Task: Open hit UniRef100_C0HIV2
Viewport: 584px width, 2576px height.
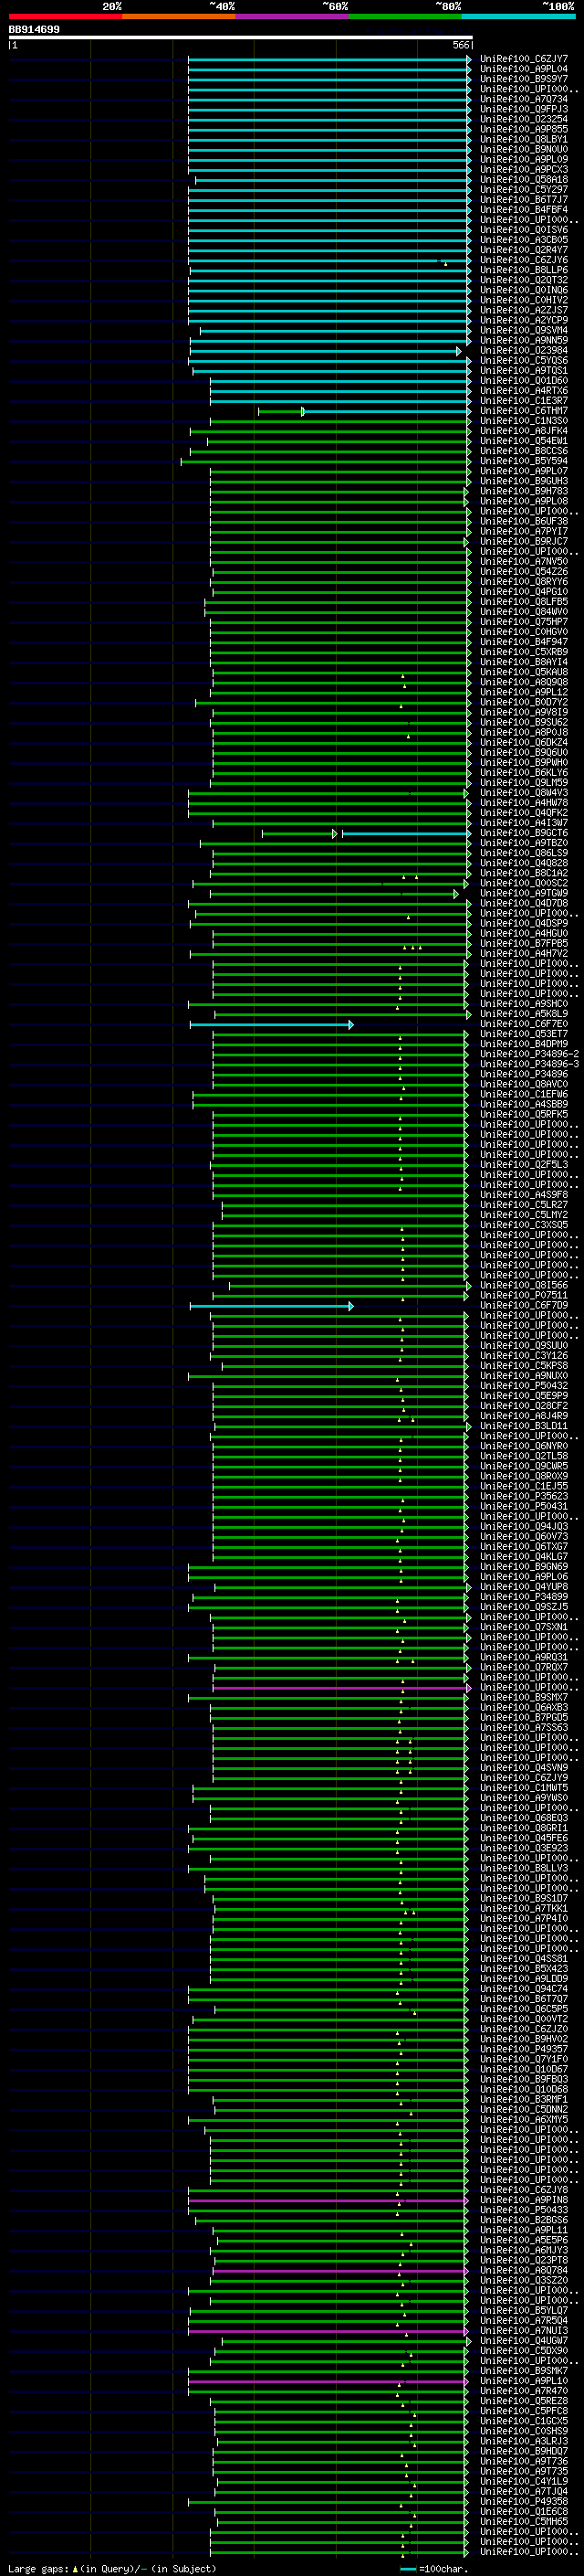Action: 523,300
